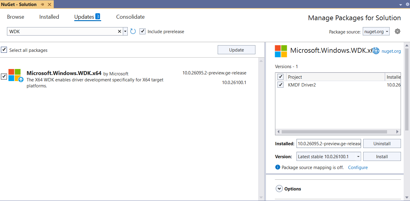Expand the Options section
The image size is (410, 201).
pos(279,189)
